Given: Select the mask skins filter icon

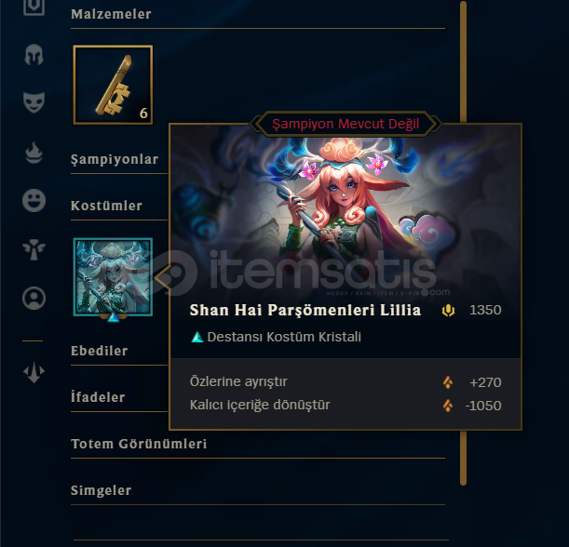Looking at the screenshot, I should coord(34,102).
